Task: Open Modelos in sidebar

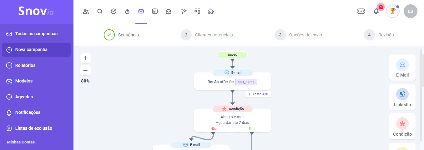Action: (36, 81)
